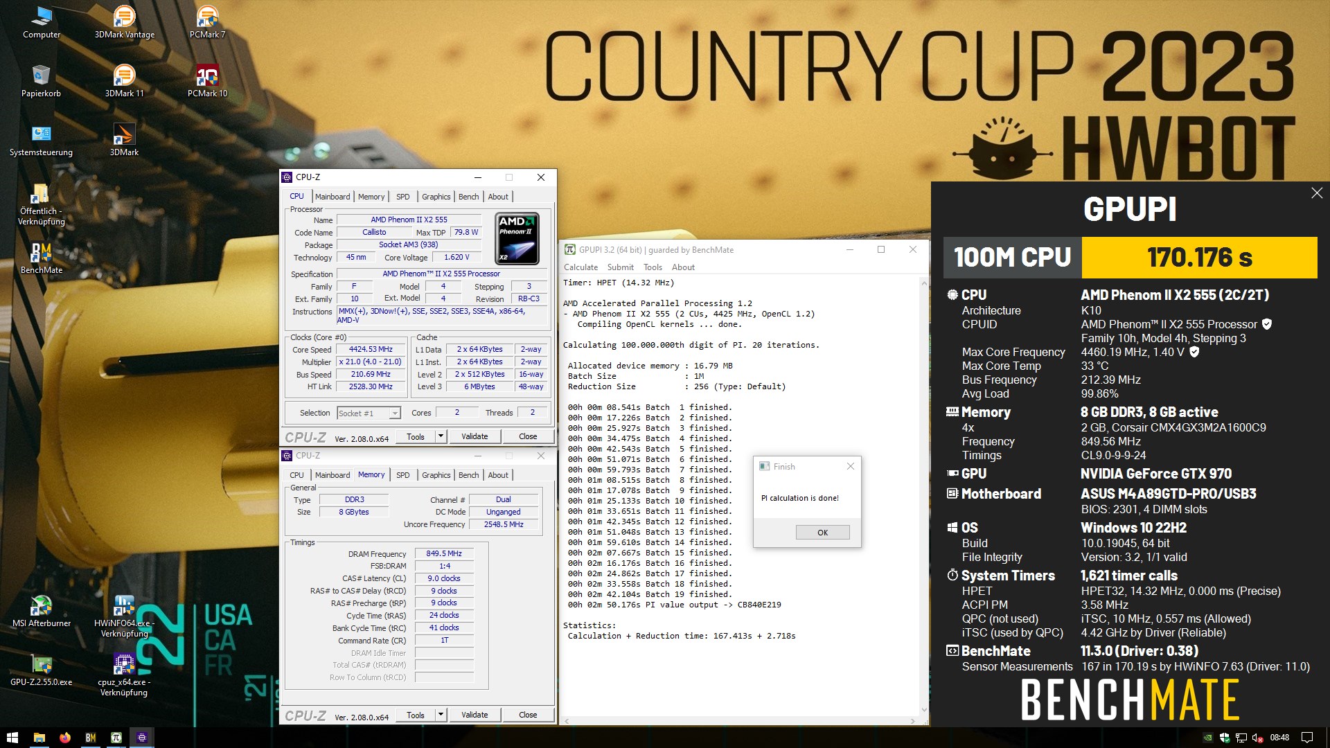1330x748 pixels.
Task: Open the 3DMark desktop shortcut
Action: pos(125,140)
